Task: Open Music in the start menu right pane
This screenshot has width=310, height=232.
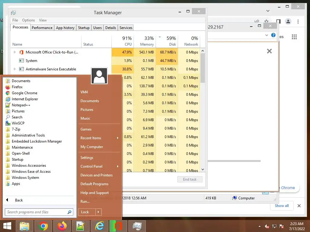Action: point(85,118)
